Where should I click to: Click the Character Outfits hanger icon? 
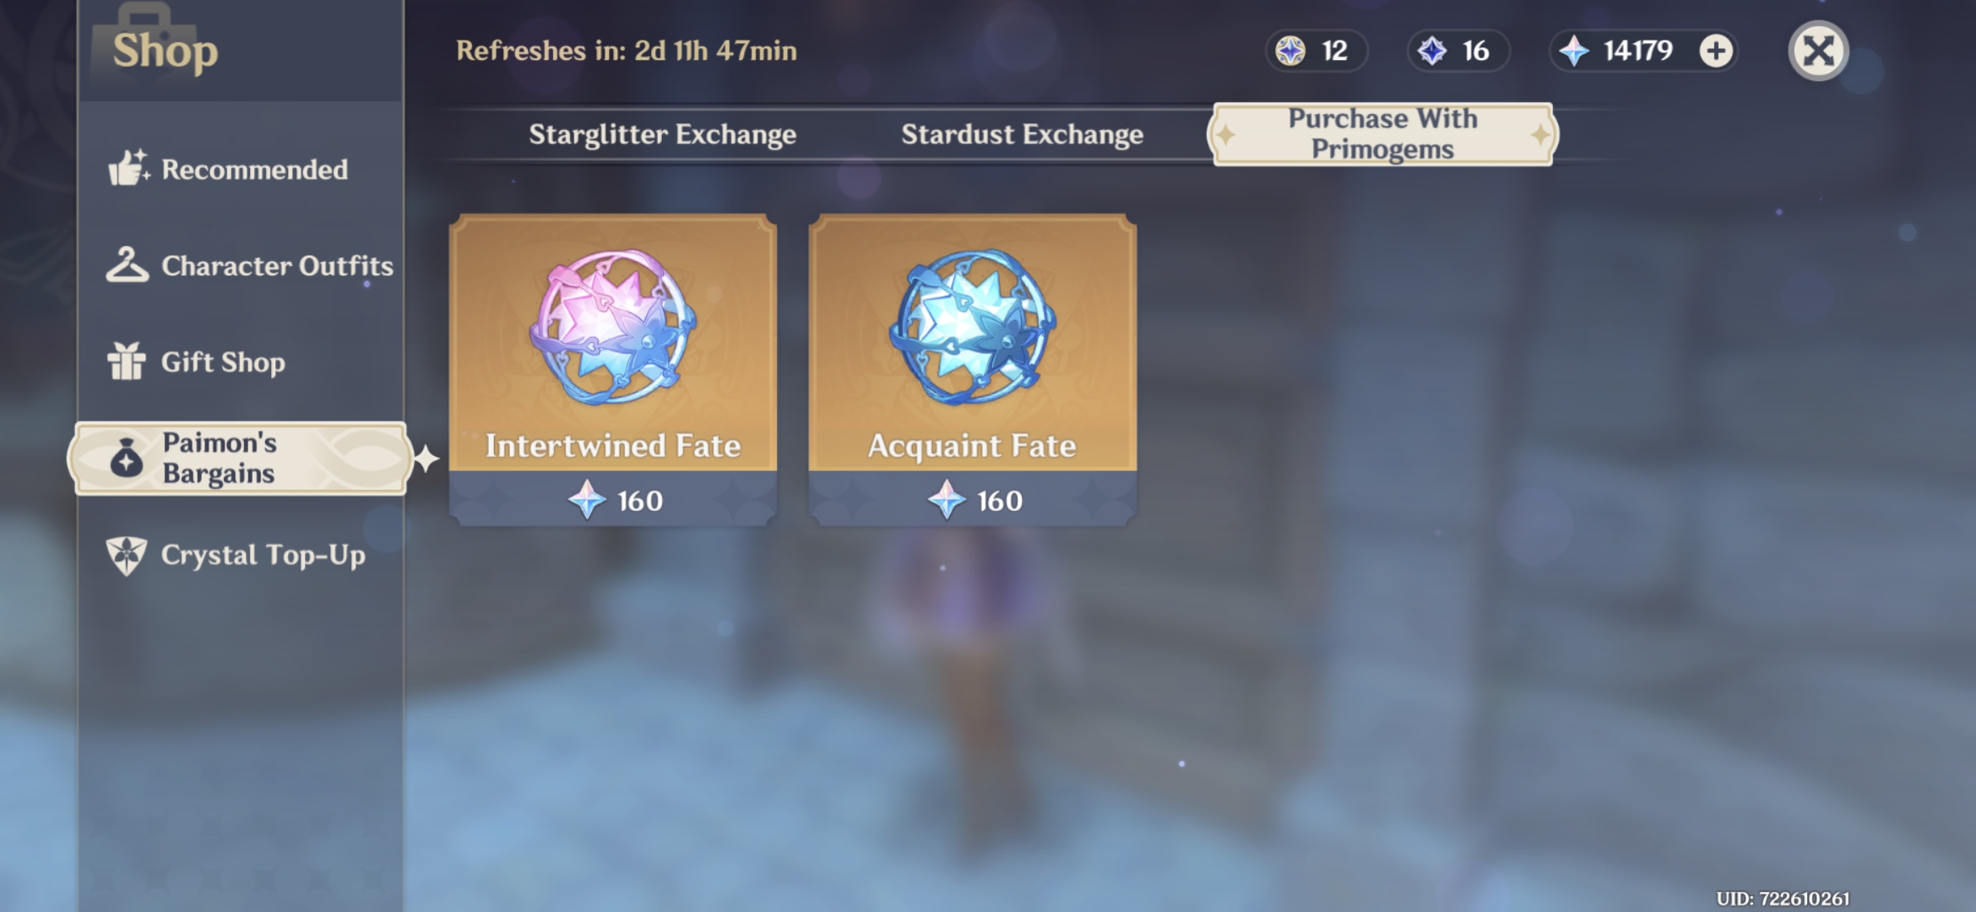click(127, 264)
